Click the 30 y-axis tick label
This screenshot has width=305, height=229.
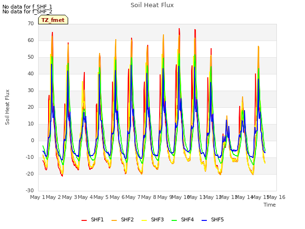(x=30, y=90)
